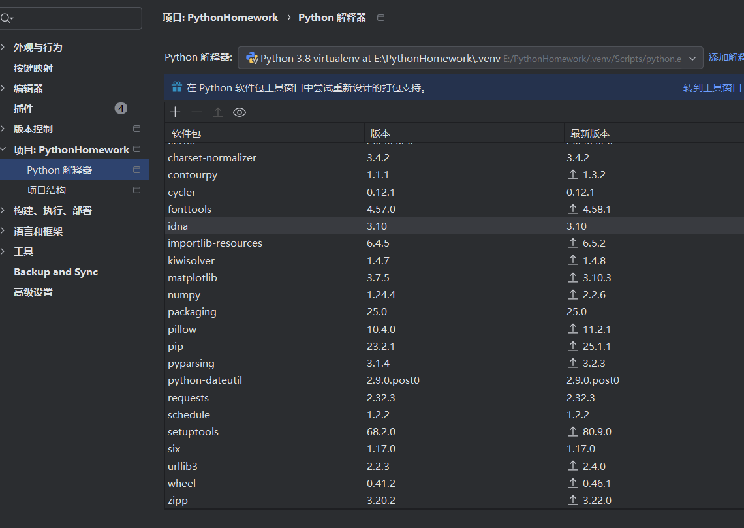Viewport: 744px width, 528px height.
Task: Click the gift icon in the banner
Action: 177,87
